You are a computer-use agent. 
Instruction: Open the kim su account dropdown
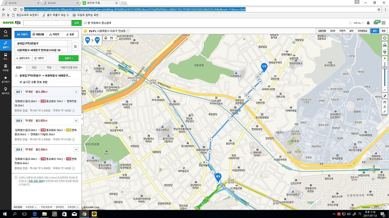tap(359, 23)
